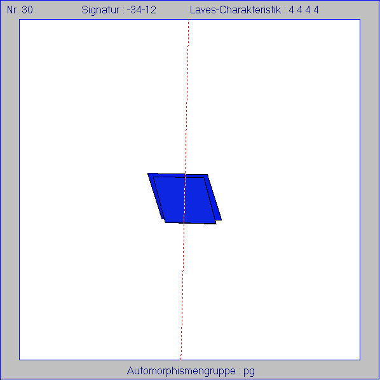This screenshot has height=380, width=380.
Task: Click the upper-left corner of the blue tile
Action: (x=148, y=173)
